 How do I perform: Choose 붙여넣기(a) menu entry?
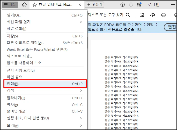pos(45,111)
